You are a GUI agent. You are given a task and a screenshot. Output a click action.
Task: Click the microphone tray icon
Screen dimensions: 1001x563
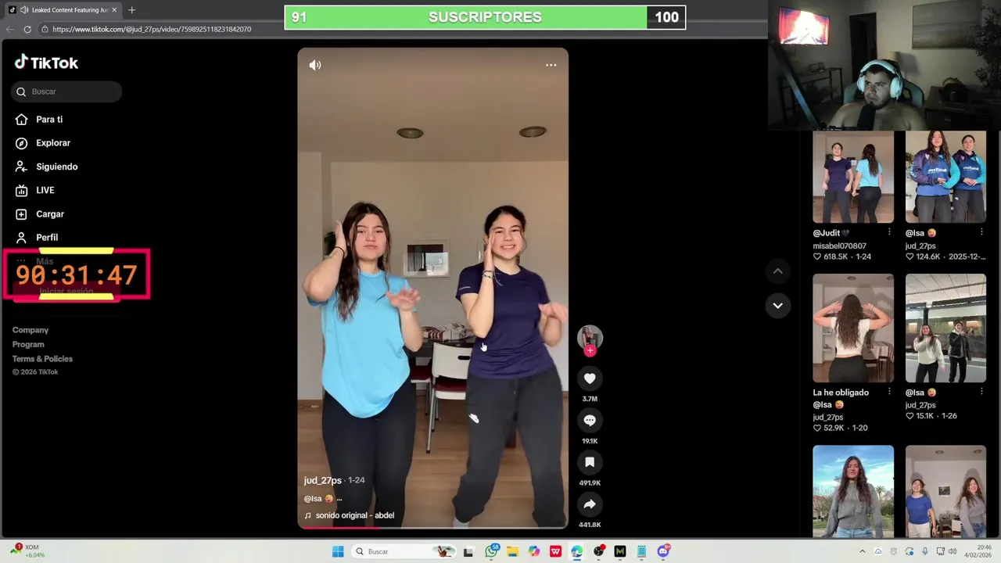click(x=925, y=551)
